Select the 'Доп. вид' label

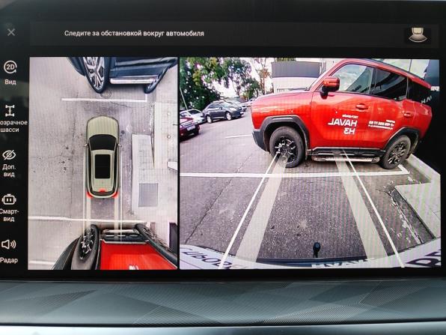pos(9,171)
